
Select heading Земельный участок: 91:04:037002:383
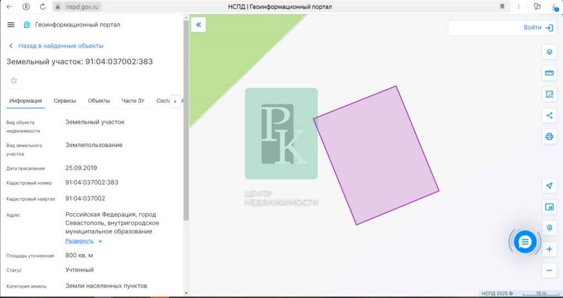(x=80, y=62)
